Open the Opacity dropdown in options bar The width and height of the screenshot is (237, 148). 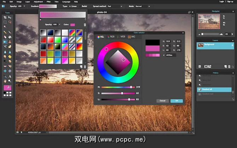tap(24, 6)
